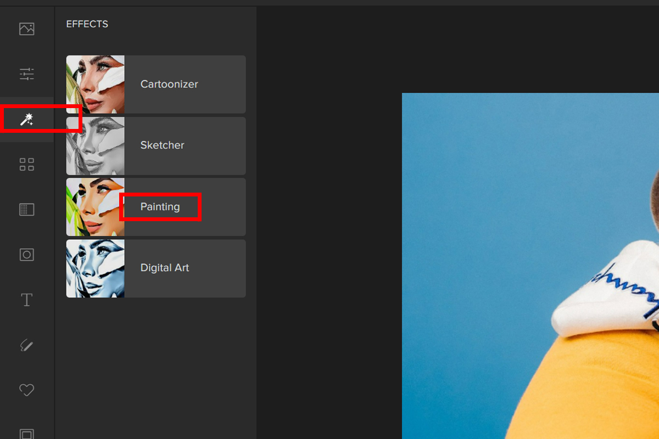Click the blue Digital Art preview thumbnail
The height and width of the screenshot is (439, 659).
[96, 268]
